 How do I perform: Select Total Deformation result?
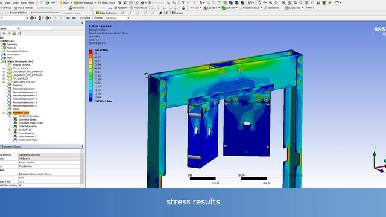coord(28,127)
